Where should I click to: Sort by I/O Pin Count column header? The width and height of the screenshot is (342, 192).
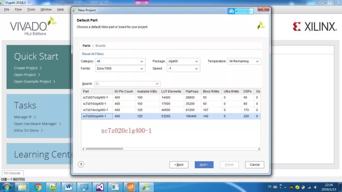pyautogui.click(x=124, y=91)
